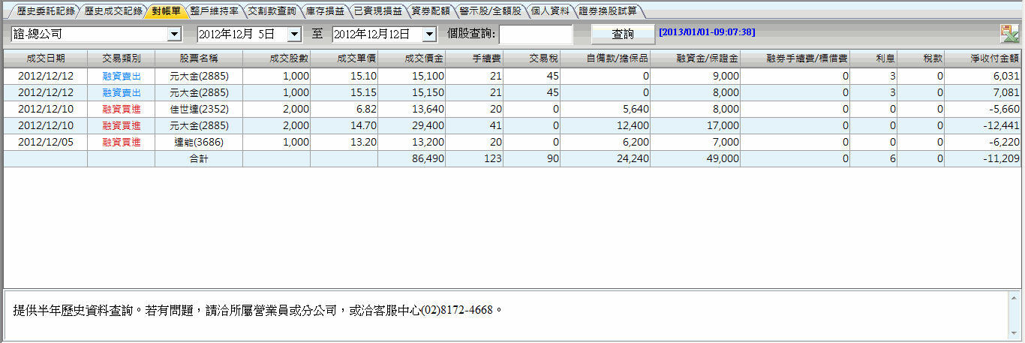Sort by the 成交日期 column header
The image size is (1025, 343).
pyautogui.click(x=45, y=58)
